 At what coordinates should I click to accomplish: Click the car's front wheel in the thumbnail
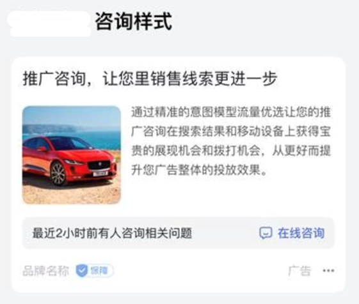[58, 174]
